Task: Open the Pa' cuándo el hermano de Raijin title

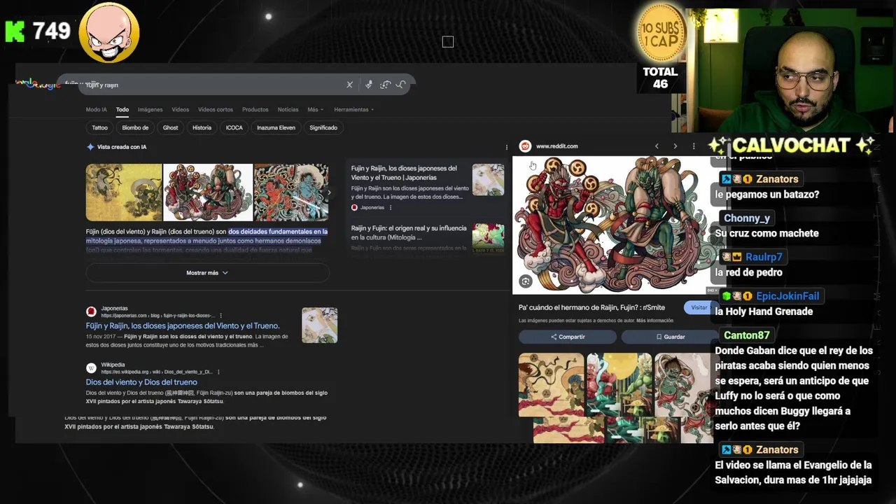Action: pyautogui.click(x=591, y=307)
